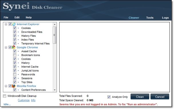Enable the Passwords checkbox
Image resolution: width=174 pixels, height=109 pixels.
[15, 74]
